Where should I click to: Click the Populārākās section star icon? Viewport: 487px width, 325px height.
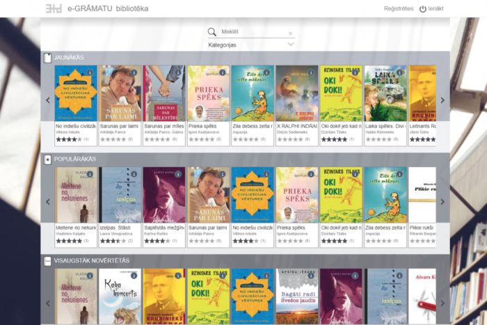point(47,159)
